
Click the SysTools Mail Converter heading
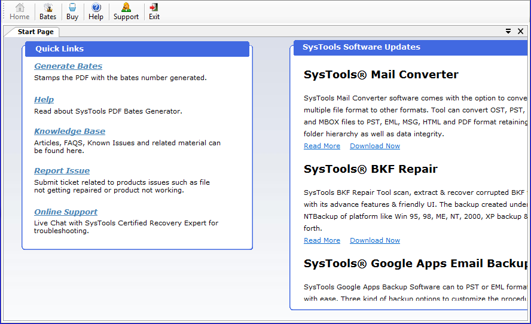(381, 75)
